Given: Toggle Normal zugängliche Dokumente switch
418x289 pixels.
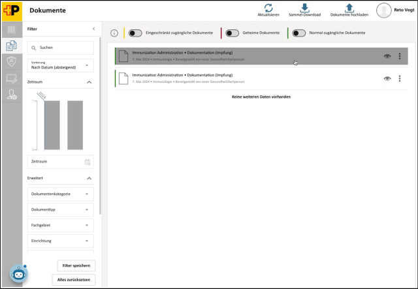Looking at the screenshot, I should tap(299, 33).
